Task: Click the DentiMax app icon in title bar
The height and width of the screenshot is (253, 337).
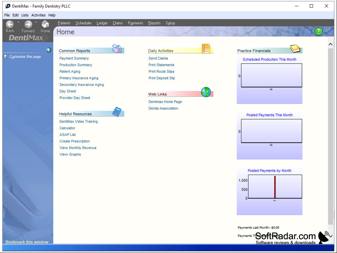Action: tap(8, 6)
